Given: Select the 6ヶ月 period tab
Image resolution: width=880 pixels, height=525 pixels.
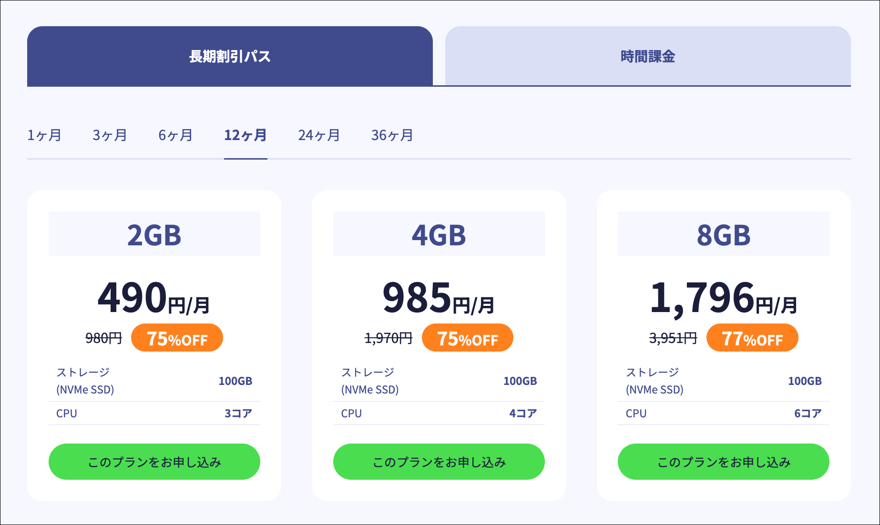Looking at the screenshot, I should pyautogui.click(x=175, y=135).
